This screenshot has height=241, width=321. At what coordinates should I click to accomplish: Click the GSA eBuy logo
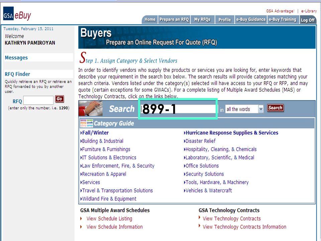coord(17,14)
